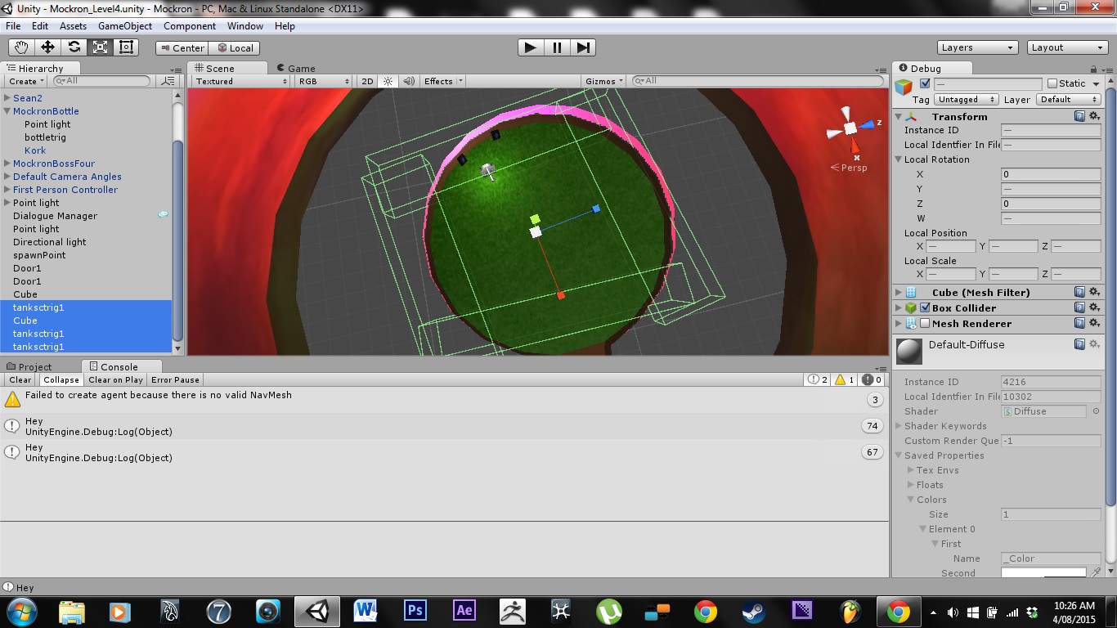Disable the Box Collider component checkbox
Screen dimensions: 1117x628
coord(924,307)
